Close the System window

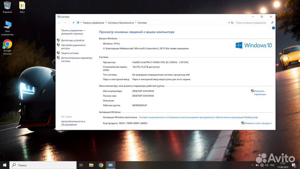271,17
